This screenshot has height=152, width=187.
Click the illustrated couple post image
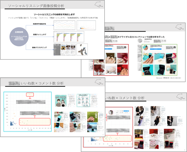[x=61, y=101]
